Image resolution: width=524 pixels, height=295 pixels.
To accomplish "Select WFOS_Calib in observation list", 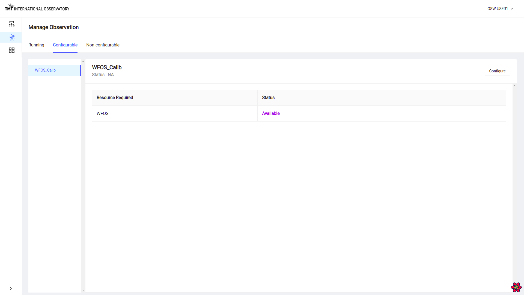I will coord(55,70).
